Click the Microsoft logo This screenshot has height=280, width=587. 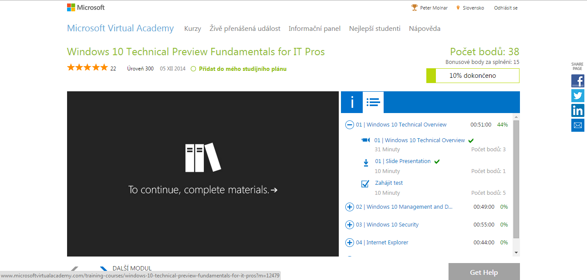coord(86,7)
